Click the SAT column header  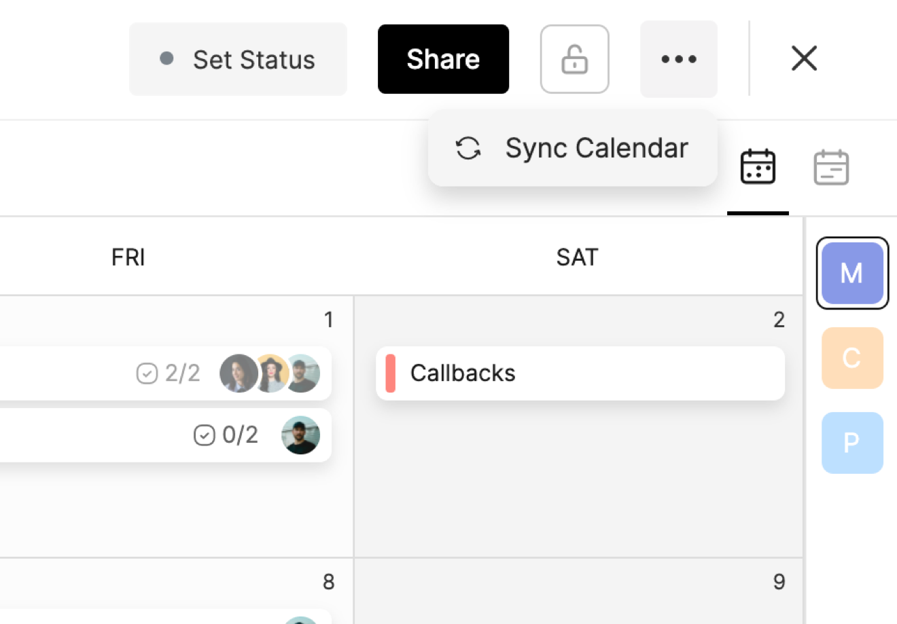point(577,257)
